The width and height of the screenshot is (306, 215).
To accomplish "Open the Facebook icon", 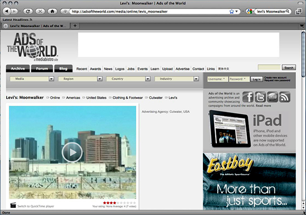I will click(x=248, y=97).
